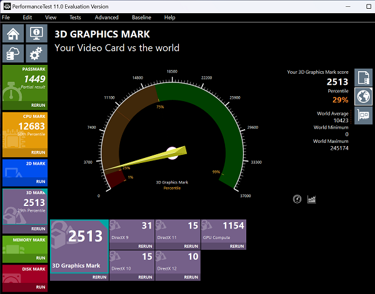
Task: Click the 37000 gauge scale label
Action: (x=246, y=195)
